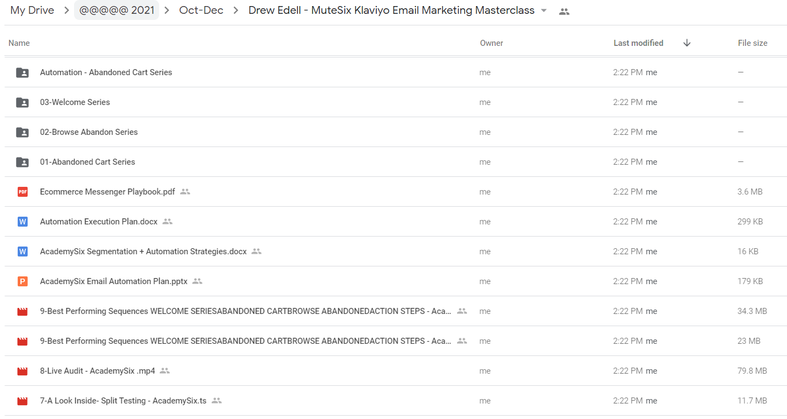Image resolution: width=787 pixels, height=419 pixels.
Task: Click the File size column header
Action: [753, 43]
